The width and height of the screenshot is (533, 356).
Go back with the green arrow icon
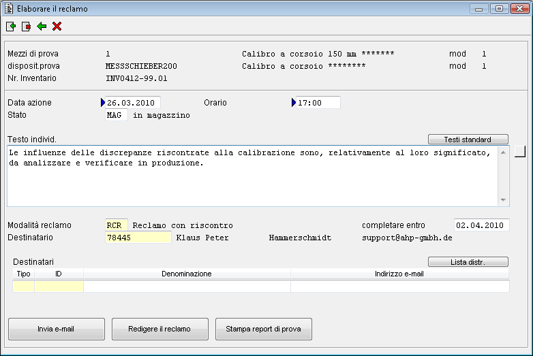click(x=42, y=27)
